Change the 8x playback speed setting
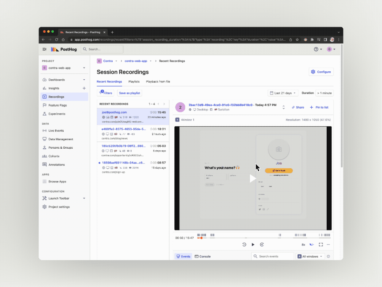382x287 pixels. point(303,244)
